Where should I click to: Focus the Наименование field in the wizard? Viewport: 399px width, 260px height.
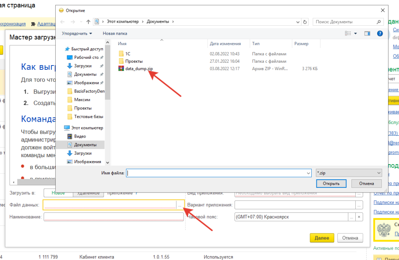(x=113, y=217)
